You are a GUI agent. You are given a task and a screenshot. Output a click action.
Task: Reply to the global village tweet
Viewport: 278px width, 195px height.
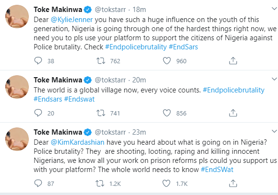38,113
